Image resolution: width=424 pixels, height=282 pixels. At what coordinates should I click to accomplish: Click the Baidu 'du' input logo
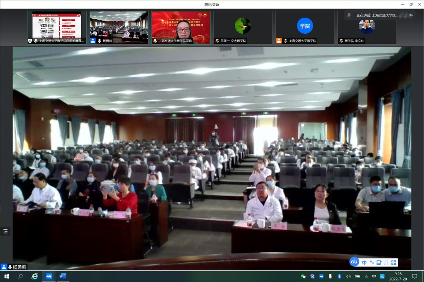[x=354, y=262]
